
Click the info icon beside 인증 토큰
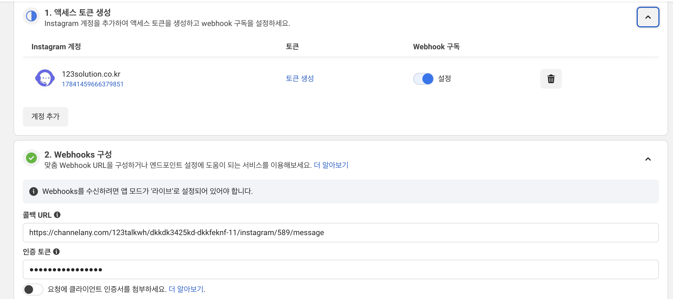[56, 252]
